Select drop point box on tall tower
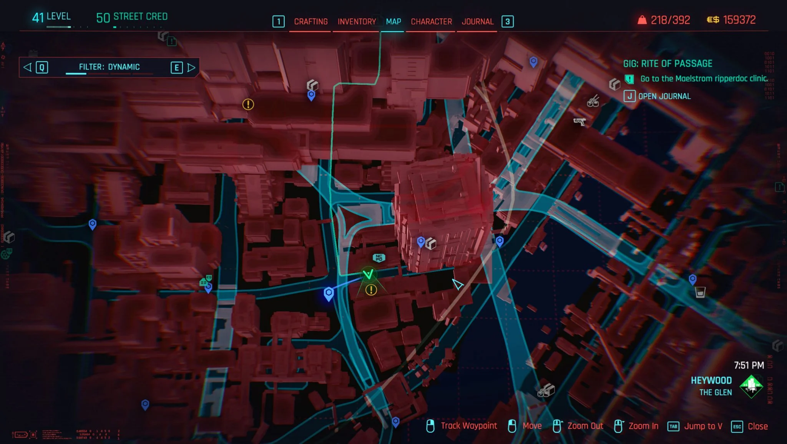 pyautogui.click(x=431, y=244)
